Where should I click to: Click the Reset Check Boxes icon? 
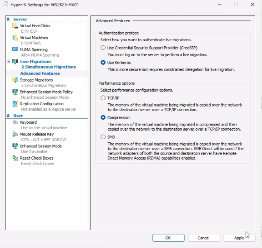[15, 158]
